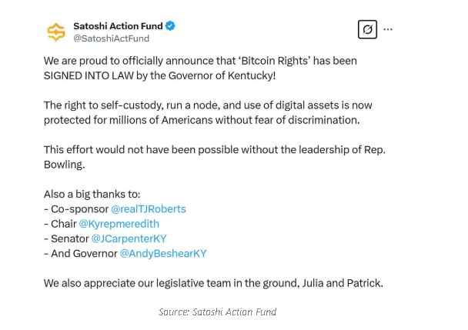Click the 'Julia and Patrick' closing sentence
The height and width of the screenshot is (330, 468).
(x=213, y=283)
